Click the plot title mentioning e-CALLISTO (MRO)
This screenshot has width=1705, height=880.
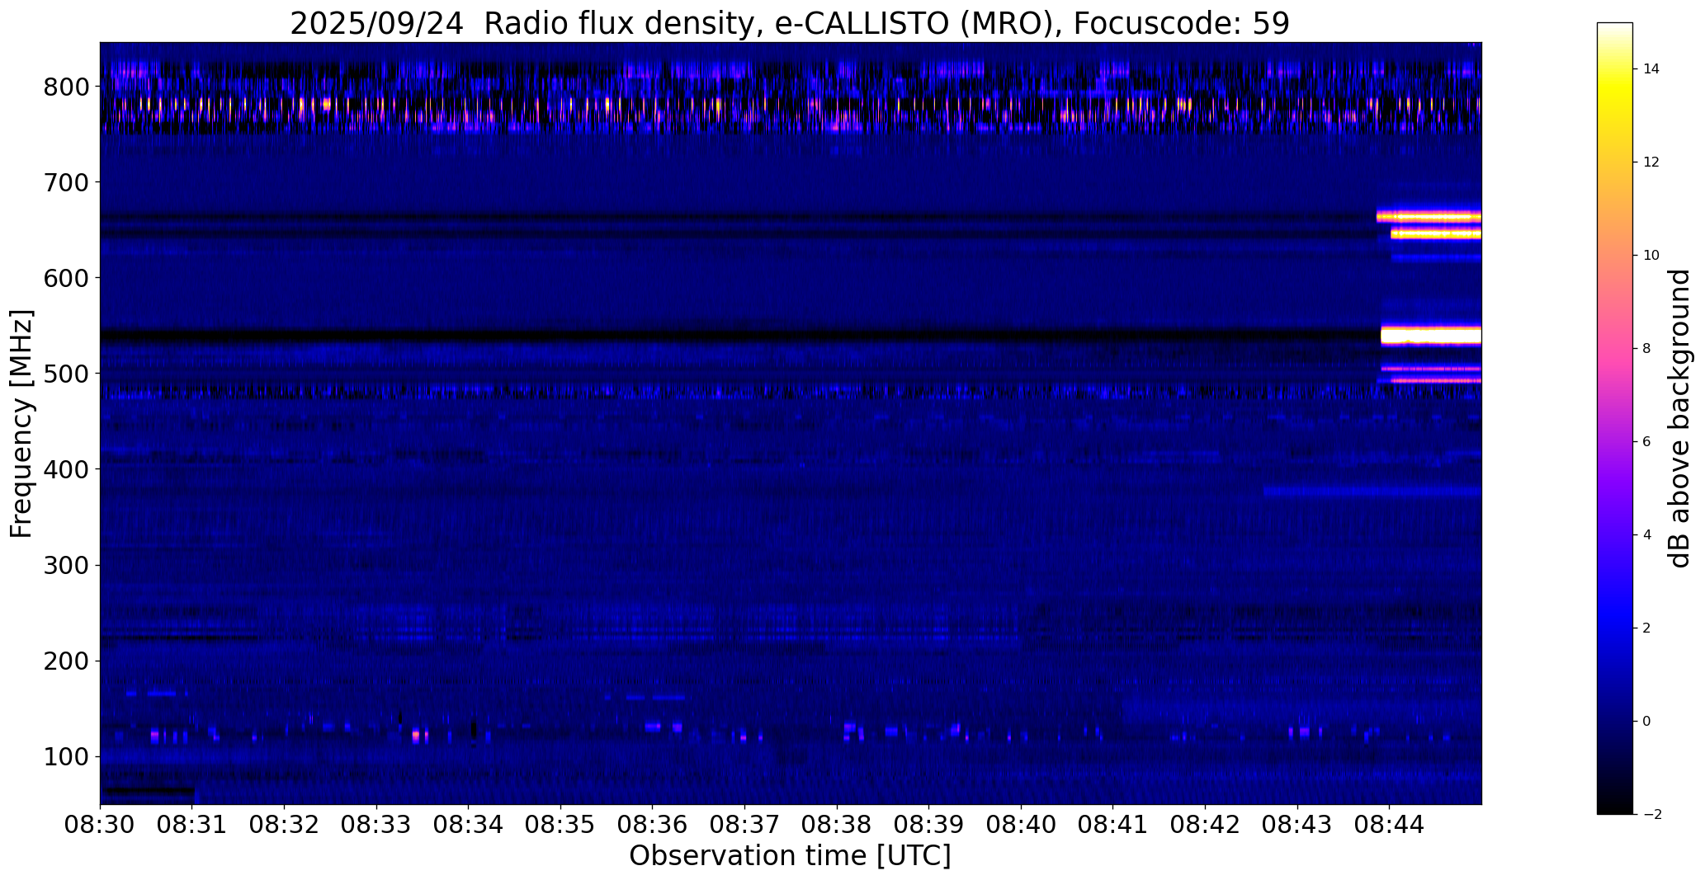pyautogui.click(x=790, y=23)
